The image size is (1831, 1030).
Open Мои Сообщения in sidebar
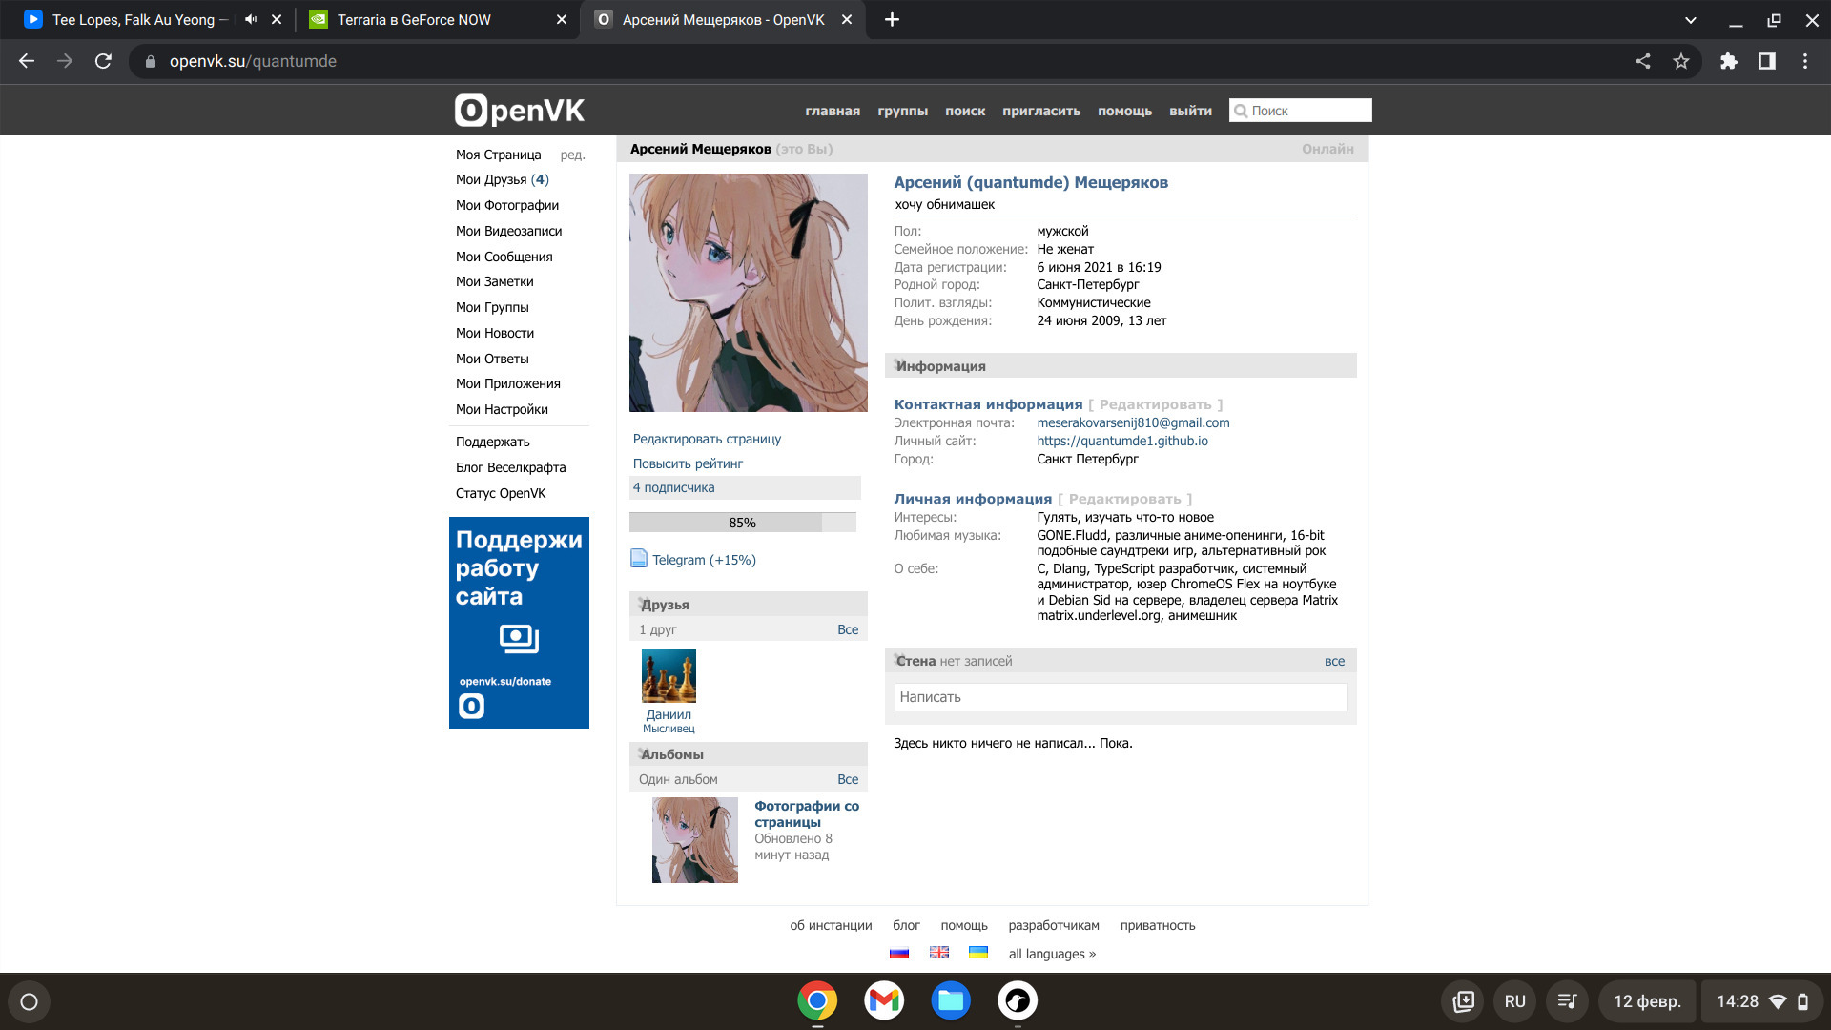click(x=504, y=257)
